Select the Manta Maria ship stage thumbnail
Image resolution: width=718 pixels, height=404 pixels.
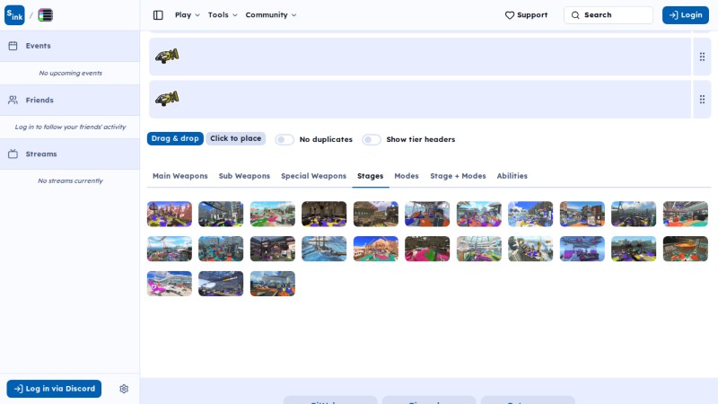(324, 249)
